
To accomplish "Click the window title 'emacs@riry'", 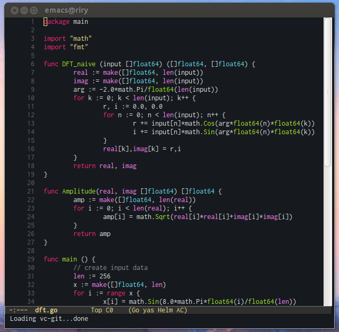I will (66, 10).
